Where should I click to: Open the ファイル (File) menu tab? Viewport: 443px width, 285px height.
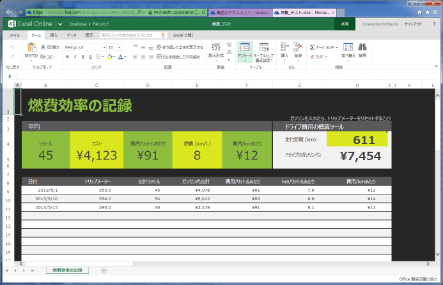click(13, 35)
